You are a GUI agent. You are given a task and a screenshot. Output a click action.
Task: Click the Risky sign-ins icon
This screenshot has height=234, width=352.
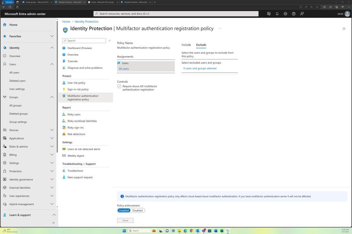[x=64, y=128]
